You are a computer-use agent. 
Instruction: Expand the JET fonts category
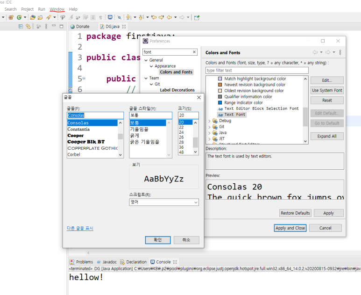(209, 139)
